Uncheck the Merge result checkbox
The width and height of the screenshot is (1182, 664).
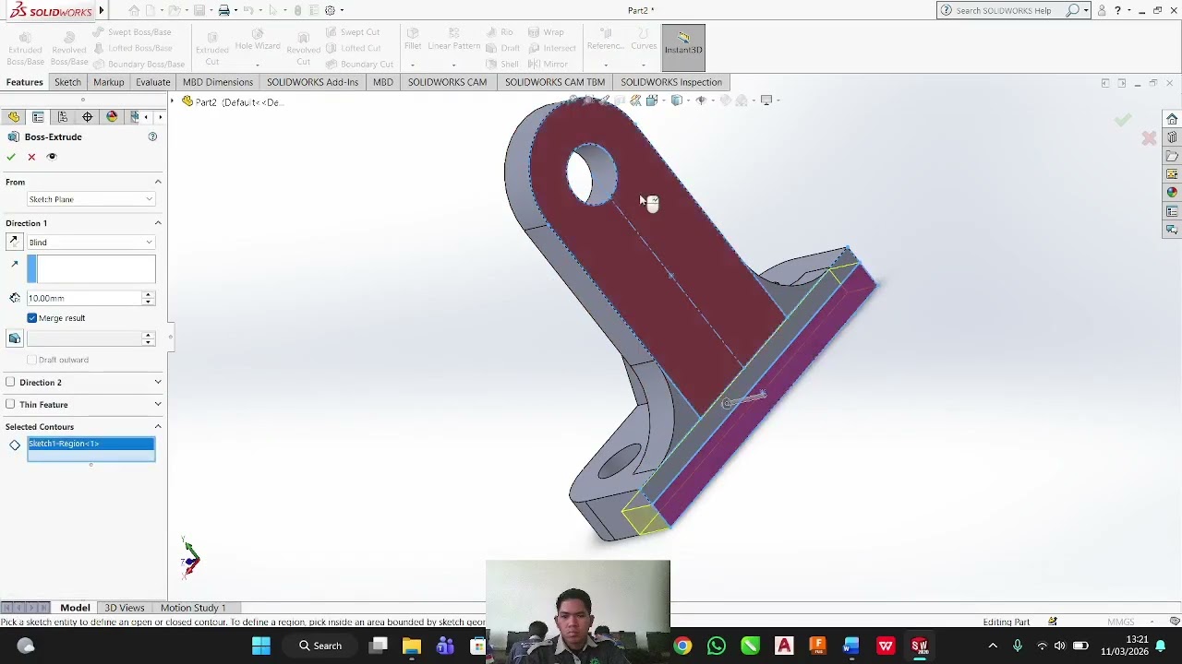(x=32, y=318)
